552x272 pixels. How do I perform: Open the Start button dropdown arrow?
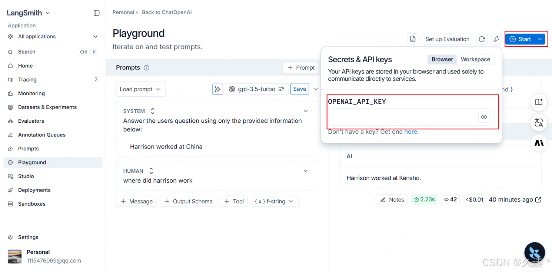tap(540, 39)
